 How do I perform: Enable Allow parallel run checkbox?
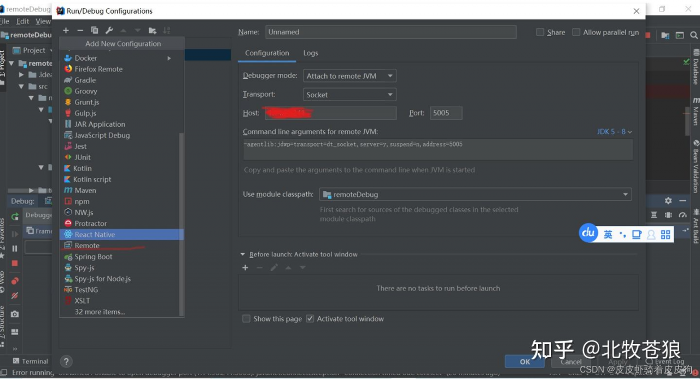point(576,32)
